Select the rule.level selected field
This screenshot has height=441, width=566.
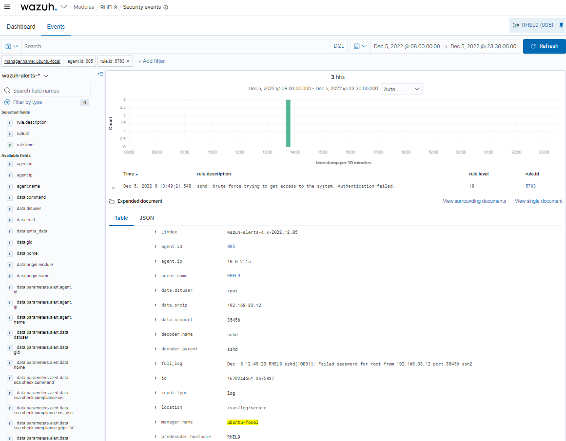tap(26, 145)
